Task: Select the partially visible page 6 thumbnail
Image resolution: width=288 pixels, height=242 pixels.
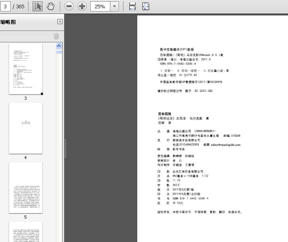Action: pos(26,232)
